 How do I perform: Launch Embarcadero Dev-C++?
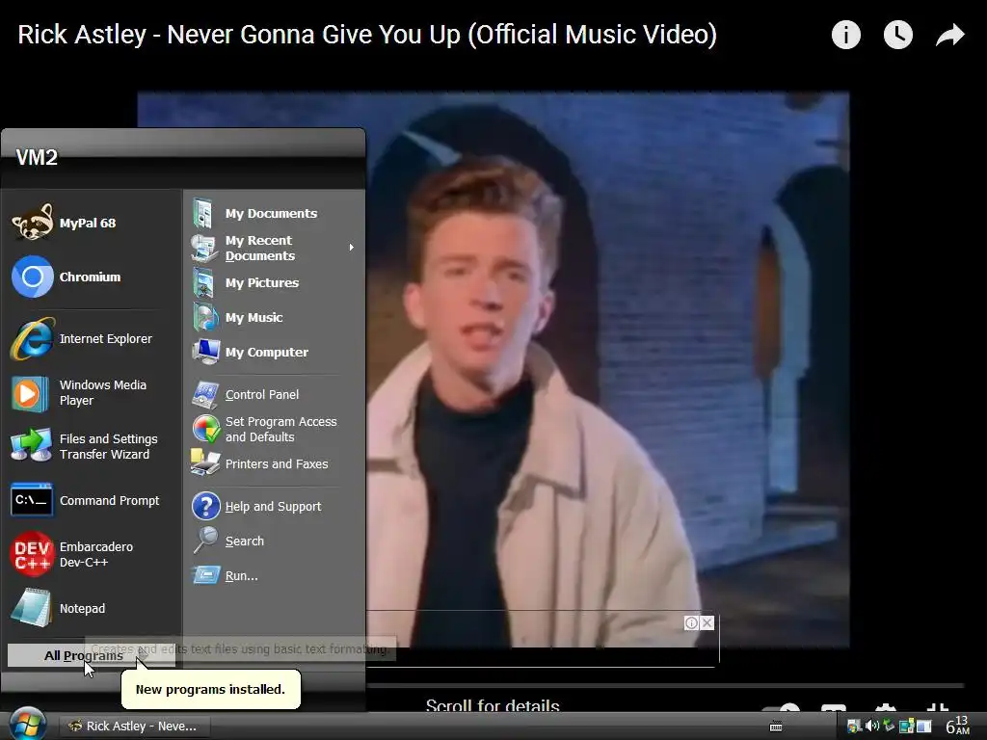92,554
